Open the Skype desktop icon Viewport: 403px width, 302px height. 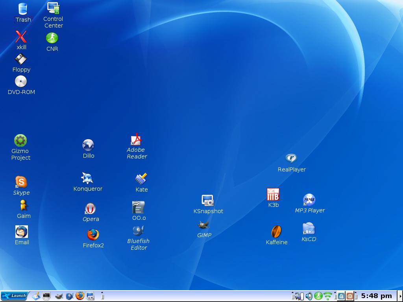coord(21,182)
